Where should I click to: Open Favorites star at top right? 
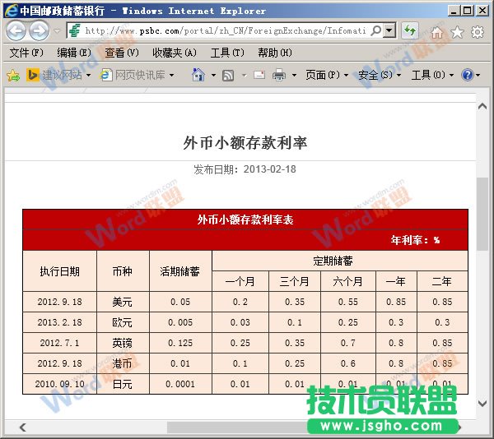(x=457, y=32)
